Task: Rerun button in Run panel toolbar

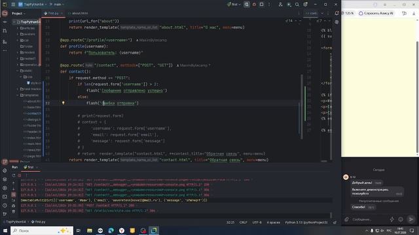Action: tap(14, 176)
